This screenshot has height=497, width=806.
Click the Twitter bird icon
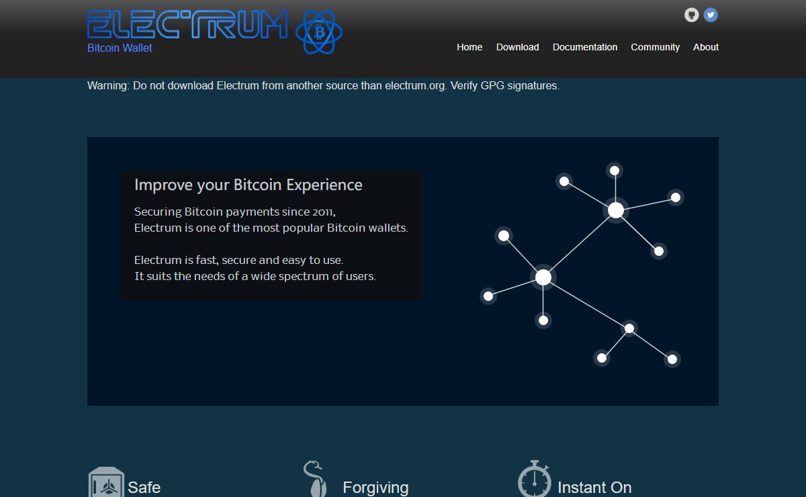tap(711, 15)
